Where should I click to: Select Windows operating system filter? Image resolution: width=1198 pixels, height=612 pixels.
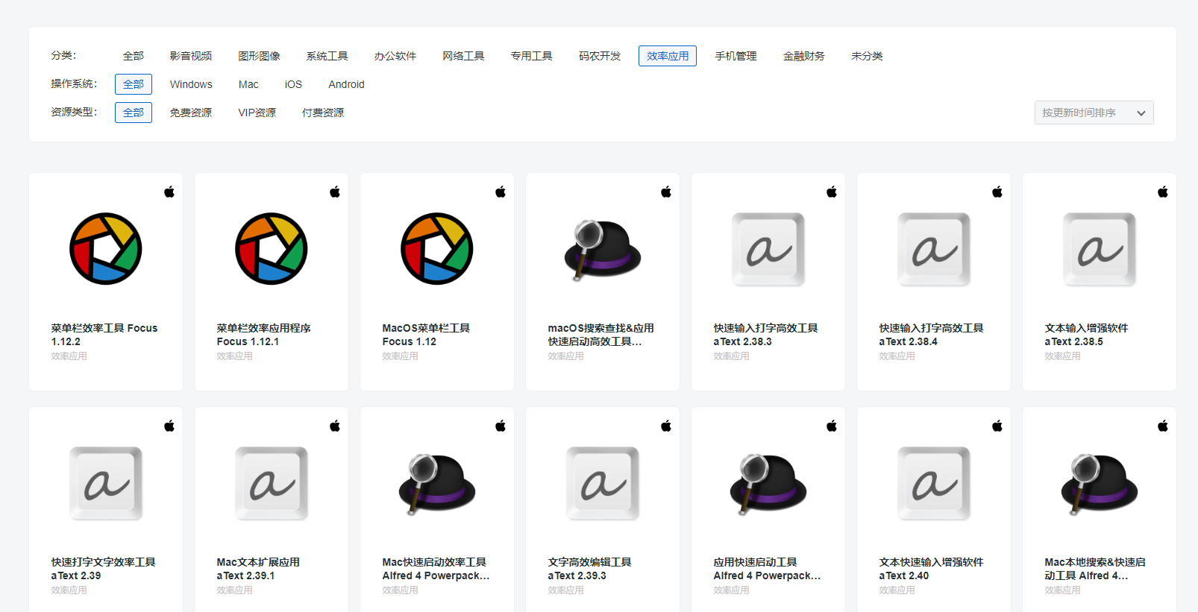[x=191, y=84]
